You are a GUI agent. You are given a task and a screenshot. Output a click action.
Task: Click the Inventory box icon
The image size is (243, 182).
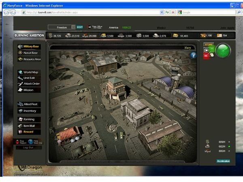pyautogui.click(x=21, y=111)
